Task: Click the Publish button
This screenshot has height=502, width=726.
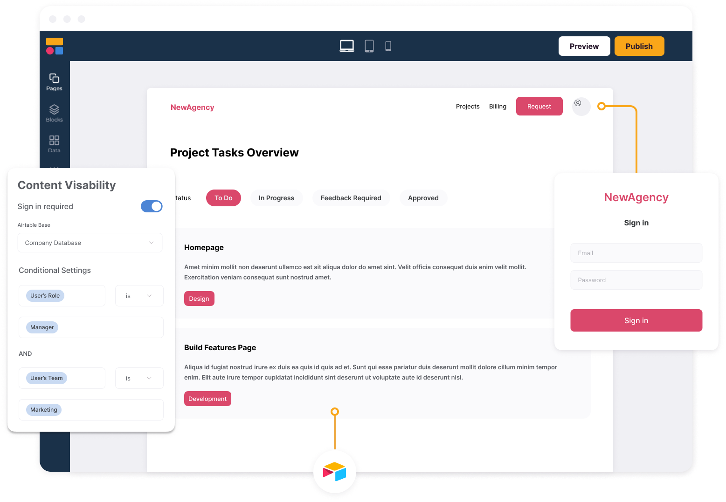Action: coord(639,46)
